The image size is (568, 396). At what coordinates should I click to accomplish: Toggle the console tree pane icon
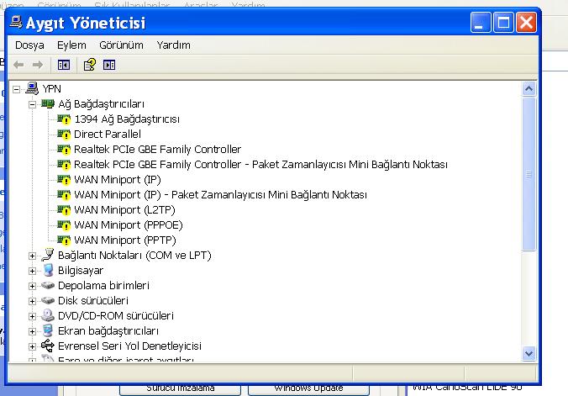(x=64, y=66)
